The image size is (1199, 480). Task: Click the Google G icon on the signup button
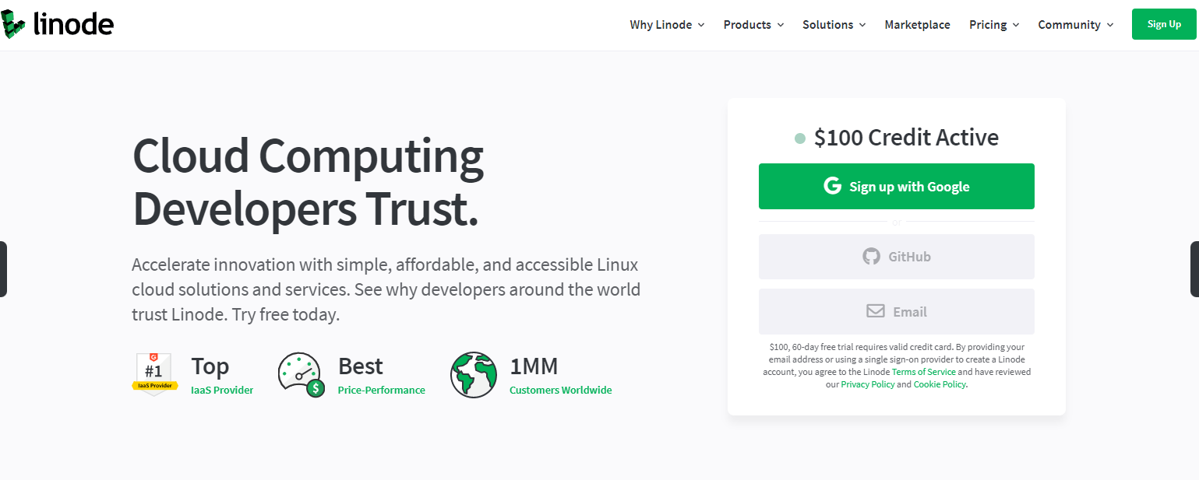click(834, 186)
